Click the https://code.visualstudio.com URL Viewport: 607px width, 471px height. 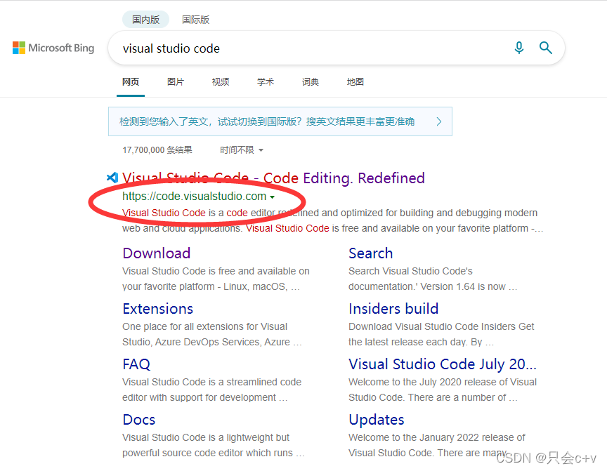195,196
